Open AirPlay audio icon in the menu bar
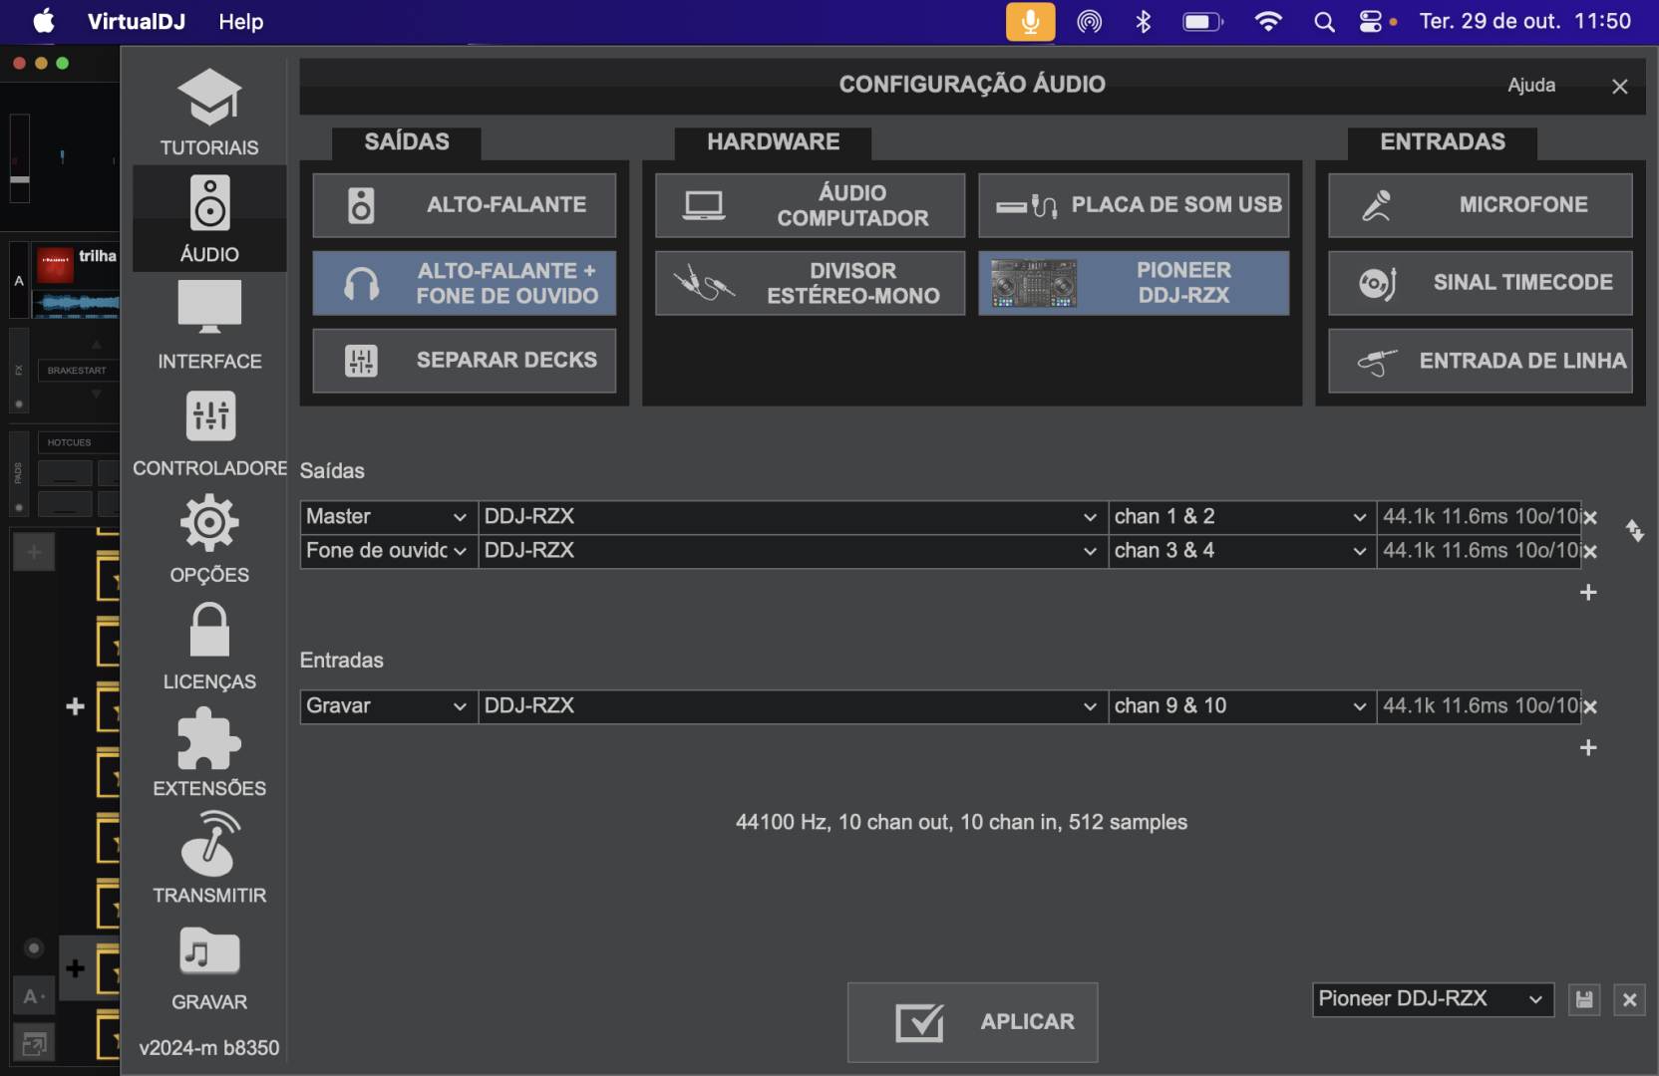The width and height of the screenshot is (1659, 1076). (x=1090, y=22)
